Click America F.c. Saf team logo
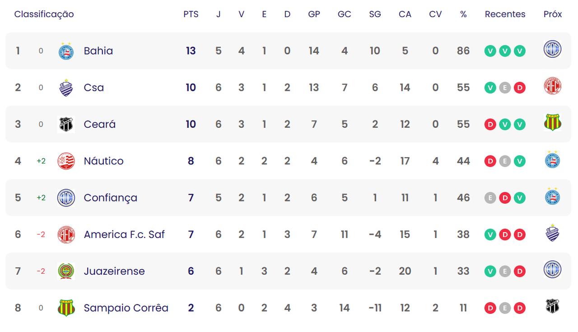 pos(66,234)
